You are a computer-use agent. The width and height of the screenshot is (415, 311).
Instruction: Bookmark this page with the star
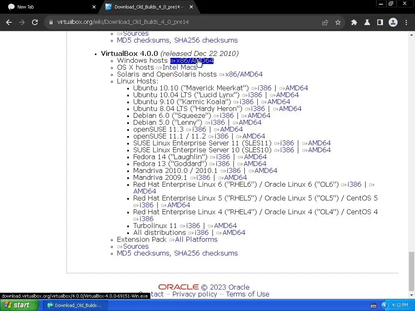pyautogui.click(x=338, y=22)
